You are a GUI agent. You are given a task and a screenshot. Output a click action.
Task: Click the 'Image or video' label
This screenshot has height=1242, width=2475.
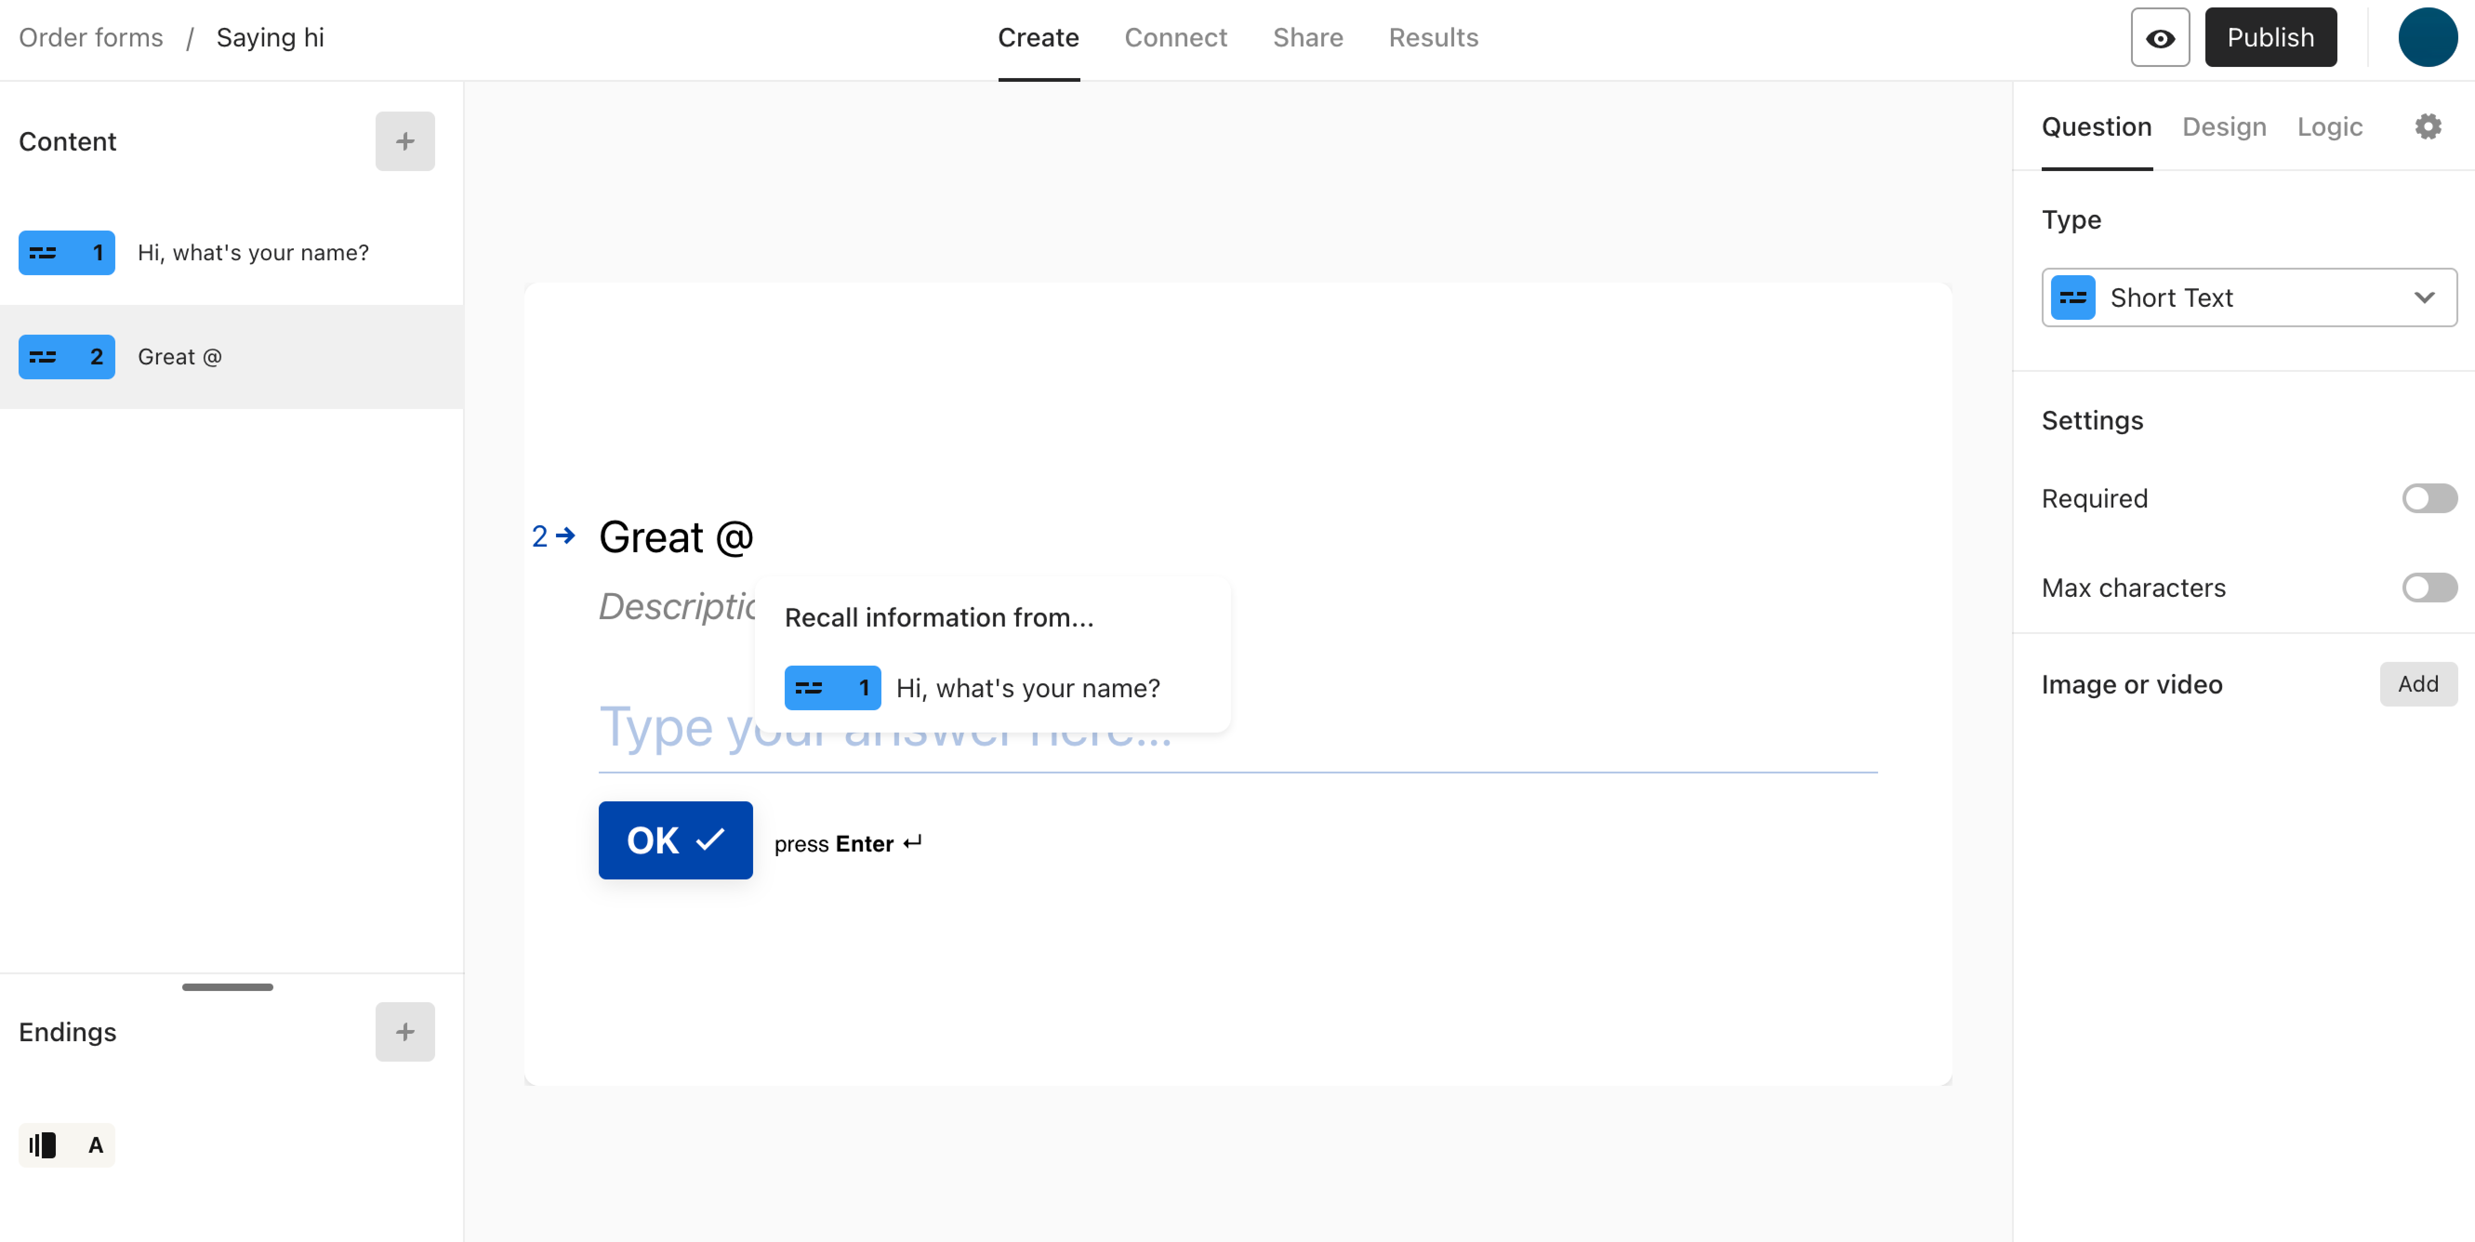point(2131,684)
